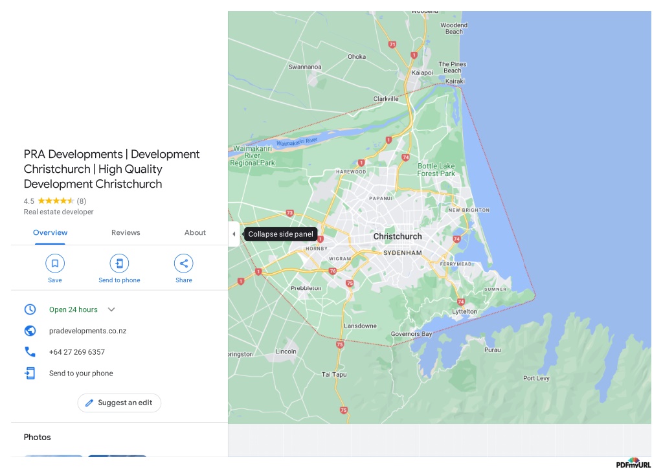Click the NEW BRIGHTON suburb label
The height and width of the screenshot is (468, 663).
(469, 210)
